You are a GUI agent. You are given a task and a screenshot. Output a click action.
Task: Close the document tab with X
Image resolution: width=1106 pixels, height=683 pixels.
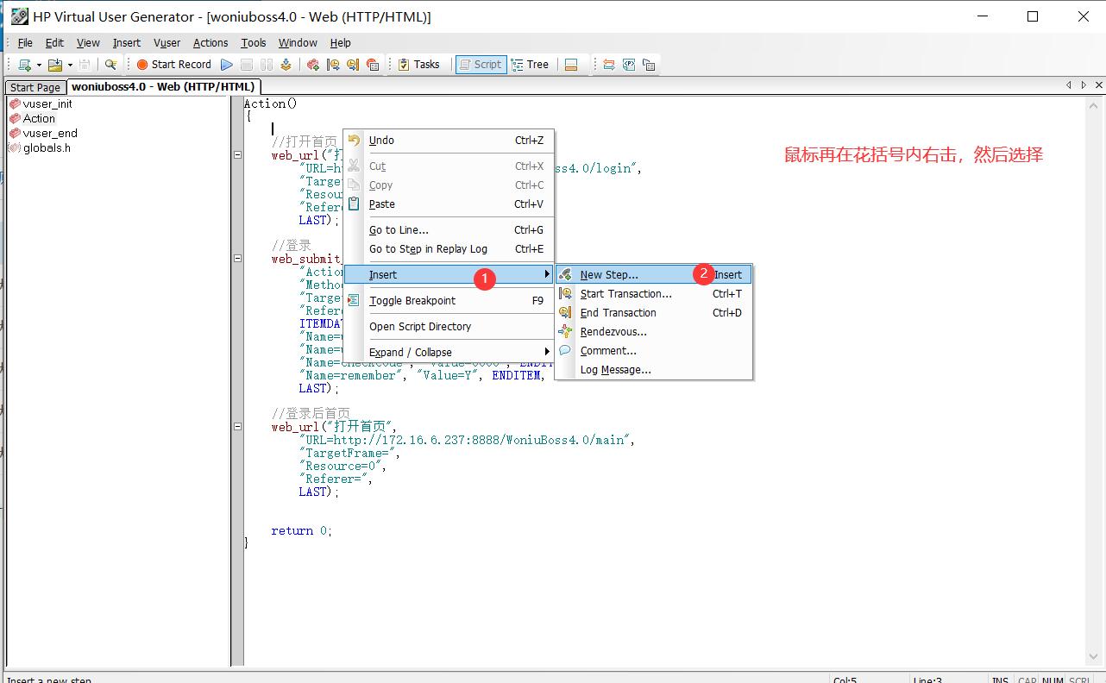click(1099, 85)
